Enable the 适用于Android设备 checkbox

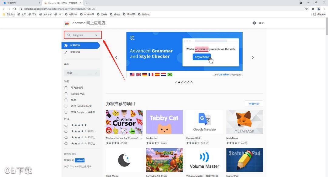[66, 106]
